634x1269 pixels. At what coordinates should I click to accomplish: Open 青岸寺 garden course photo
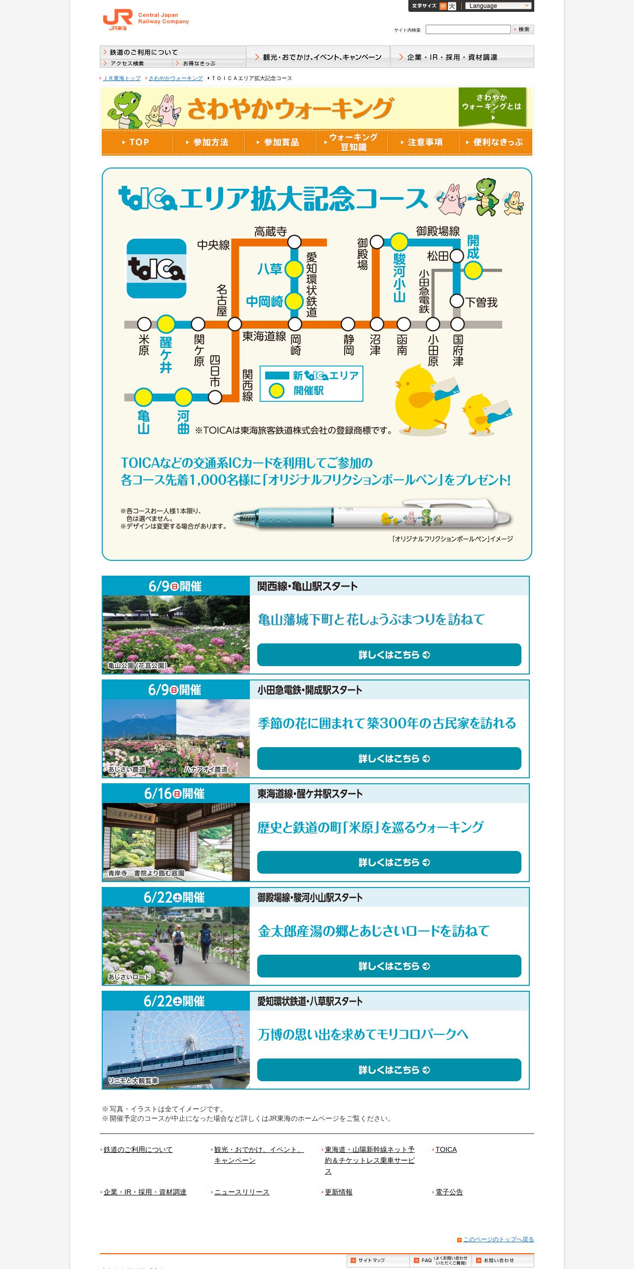point(176,842)
